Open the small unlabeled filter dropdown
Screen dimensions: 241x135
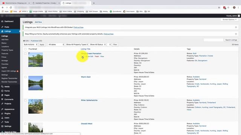(x=109, y=45)
